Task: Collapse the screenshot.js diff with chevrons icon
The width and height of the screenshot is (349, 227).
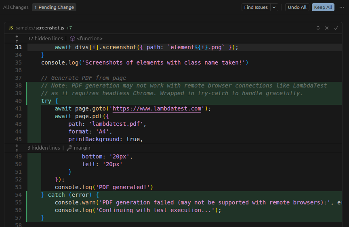Action: click(318, 28)
